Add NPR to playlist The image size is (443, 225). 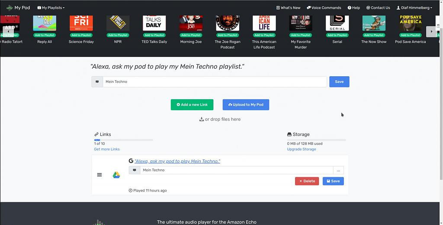tap(118, 35)
